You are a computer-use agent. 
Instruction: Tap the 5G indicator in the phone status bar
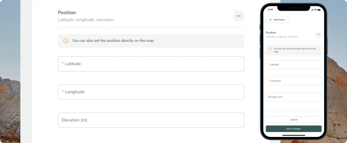[x=315, y=9]
